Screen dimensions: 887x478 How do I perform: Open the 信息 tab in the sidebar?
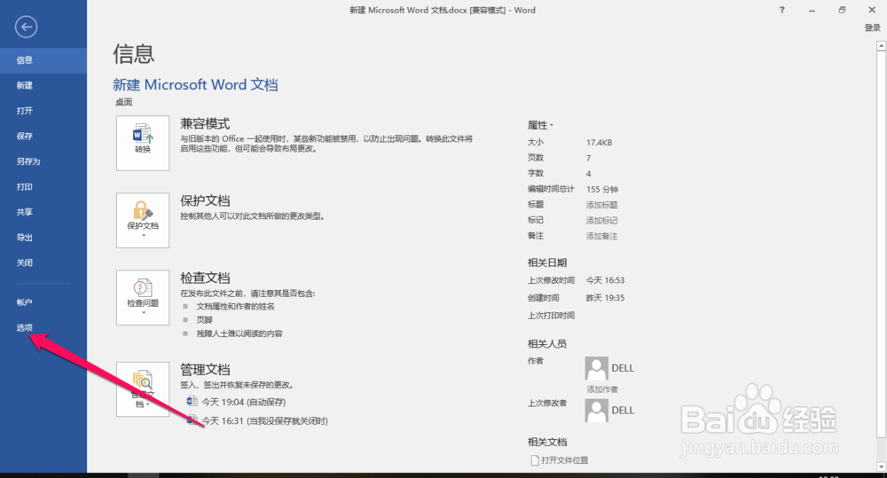(x=43, y=60)
